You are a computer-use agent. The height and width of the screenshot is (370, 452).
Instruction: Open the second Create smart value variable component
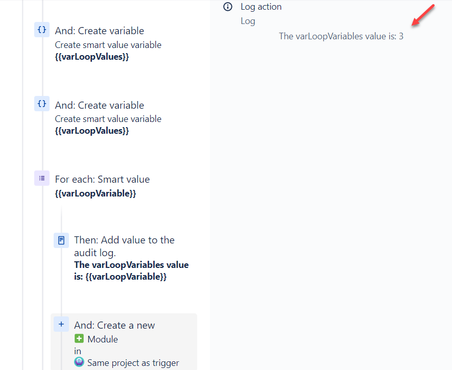tap(108, 118)
